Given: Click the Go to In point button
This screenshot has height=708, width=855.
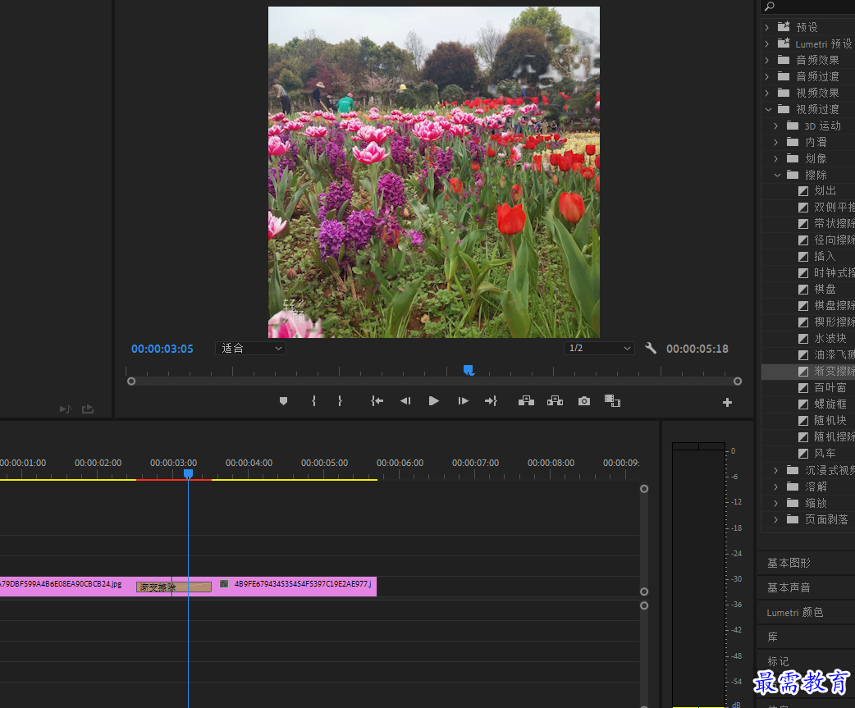Looking at the screenshot, I should [x=377, y=401].
